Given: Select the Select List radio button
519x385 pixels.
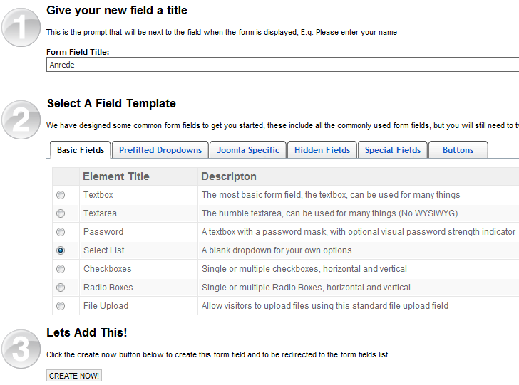Looking at the screenshot, I should 61,250.
